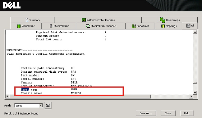Click the highlighted word Asset
The width and height of the screenshot is (202, 118).
point(25,89)
